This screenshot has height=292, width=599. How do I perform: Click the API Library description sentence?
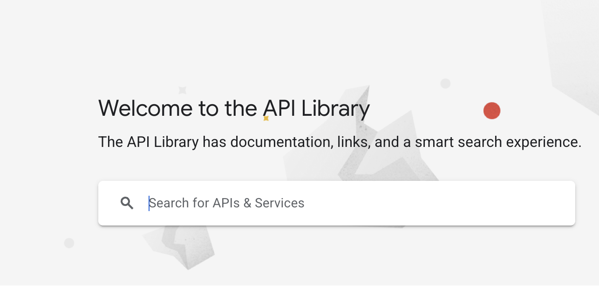point(340,142)
